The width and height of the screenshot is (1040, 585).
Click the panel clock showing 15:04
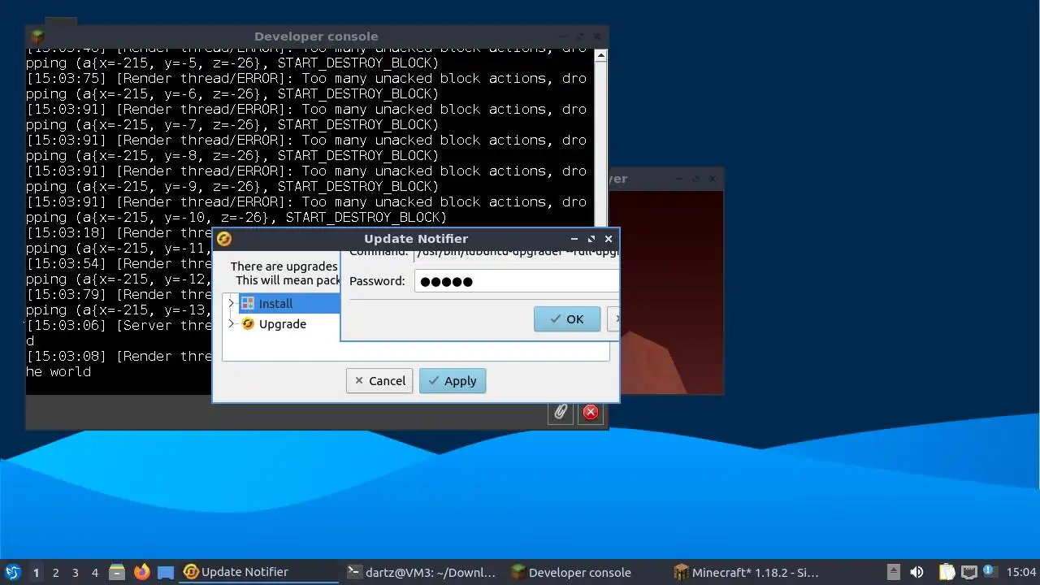coord(1021,572)
